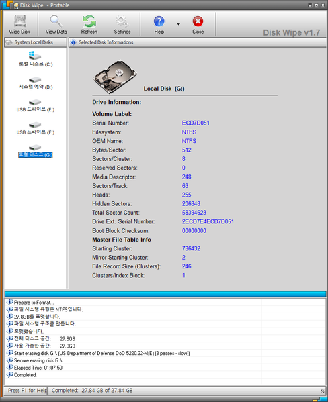Click the Media Descriptor value 248
This screenshot has height=402, width=328.
coord(187,177)
